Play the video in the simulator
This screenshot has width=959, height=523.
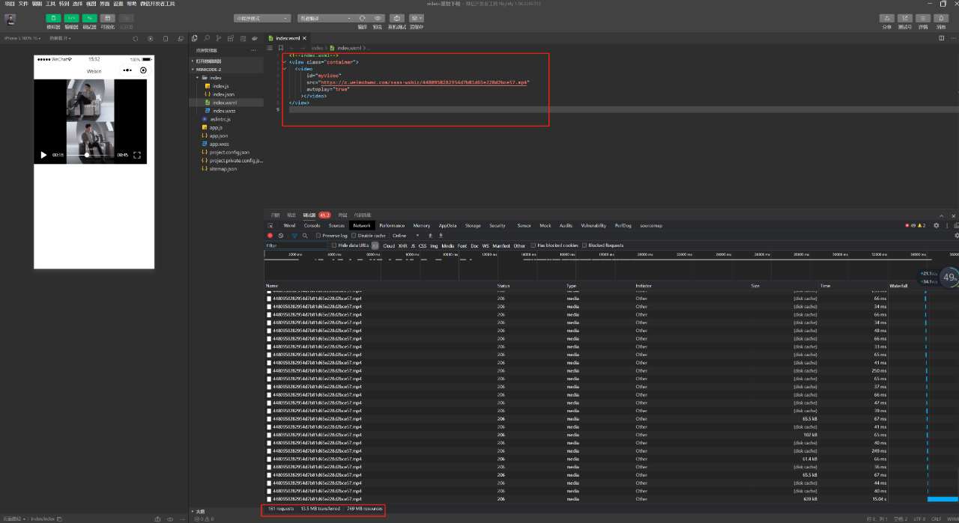click(x=43, y=155)
